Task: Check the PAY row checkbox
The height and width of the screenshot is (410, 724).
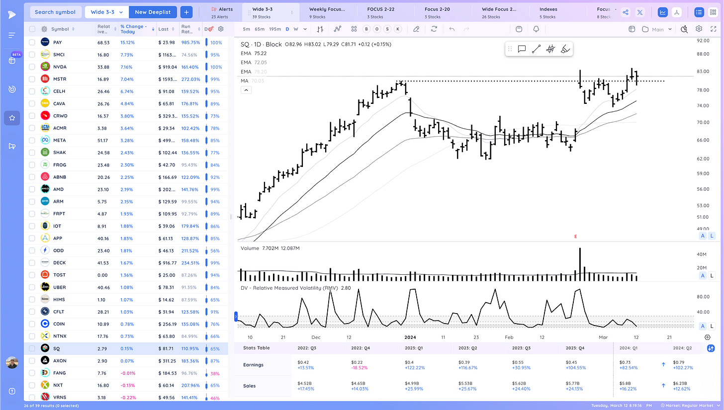Action: 32,42
